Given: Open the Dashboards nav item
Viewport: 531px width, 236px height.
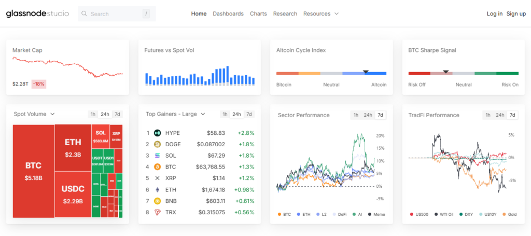Looking at the screenshot, I should pyautogui.click(x=228, y=13).
